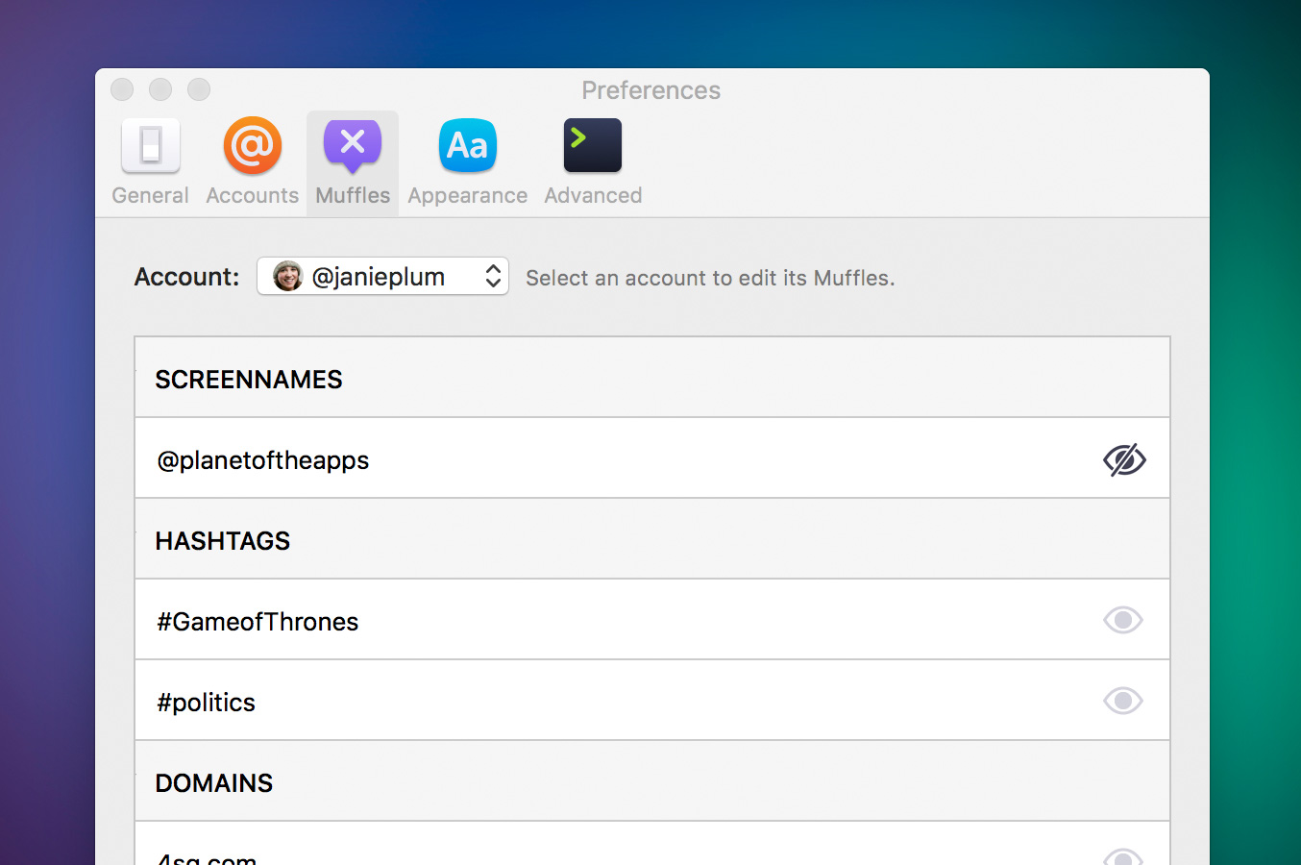1301x865 pixels.
Task: Click the @janieplum profile avatar
Action: click(287, 277)
